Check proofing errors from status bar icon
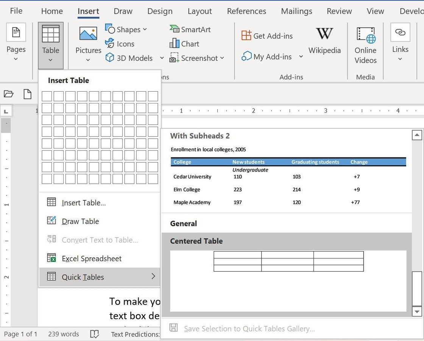Image resolution: width=424 pixels, height=341 pixels. pos(94,334)
